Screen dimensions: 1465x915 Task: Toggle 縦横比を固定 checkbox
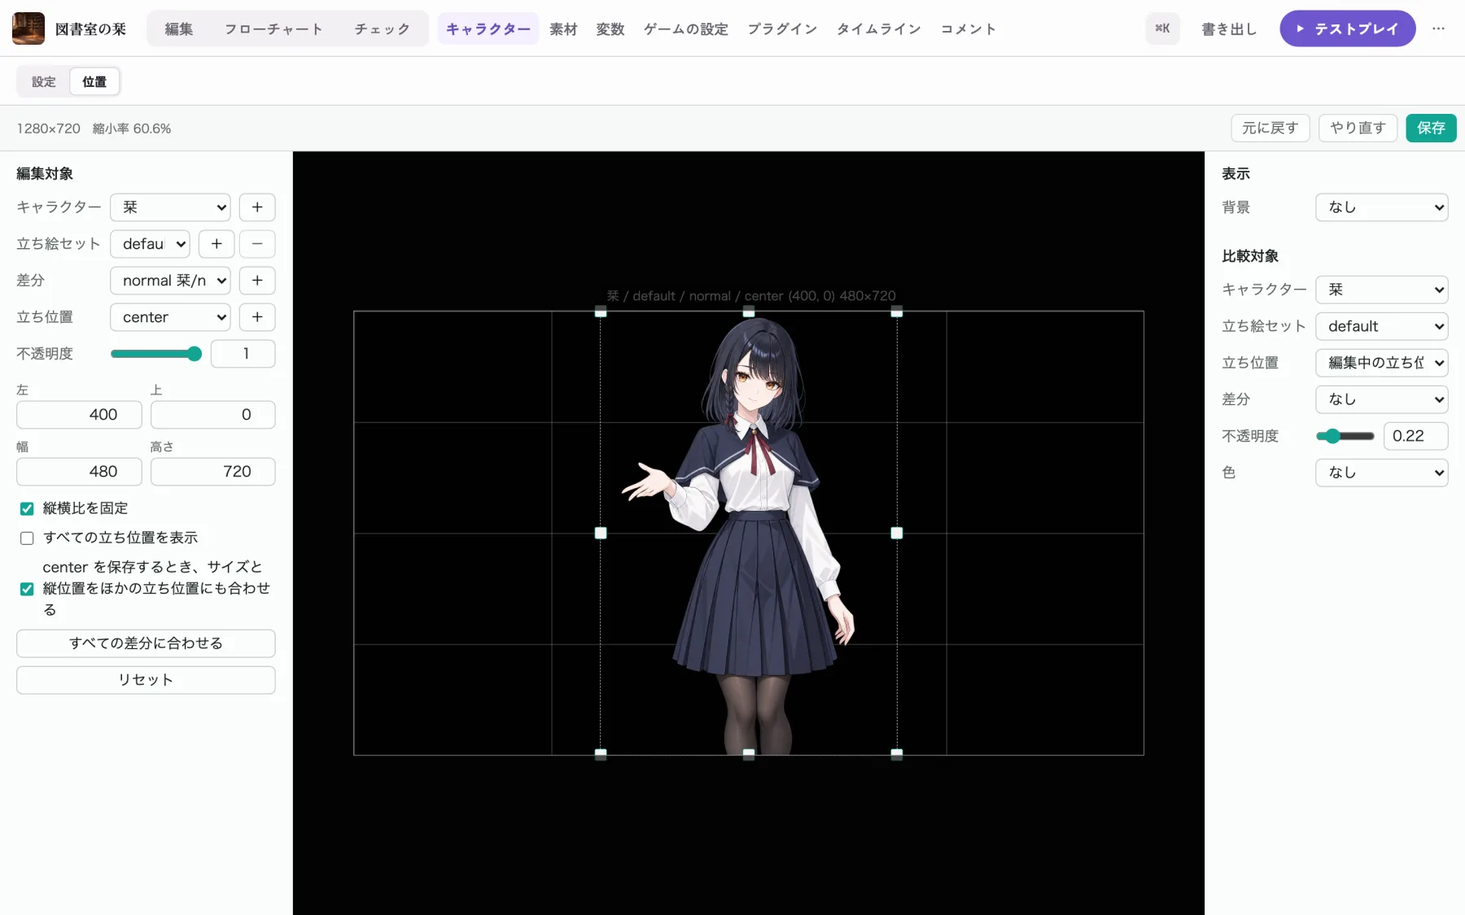pyautogui.click(x=27, y=509)
